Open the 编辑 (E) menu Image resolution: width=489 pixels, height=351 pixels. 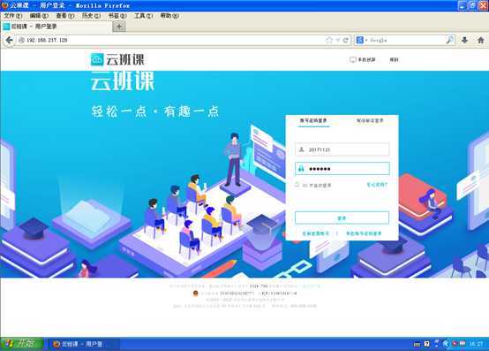click(39, 16)
